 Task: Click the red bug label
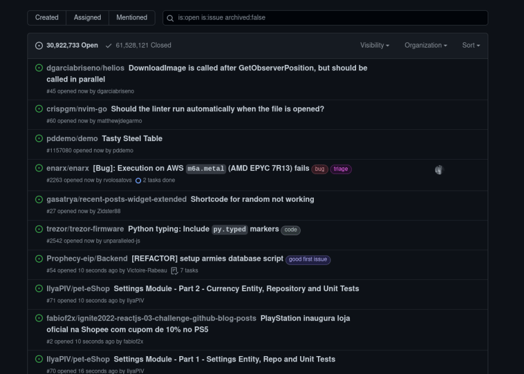[x=320, y=169]
